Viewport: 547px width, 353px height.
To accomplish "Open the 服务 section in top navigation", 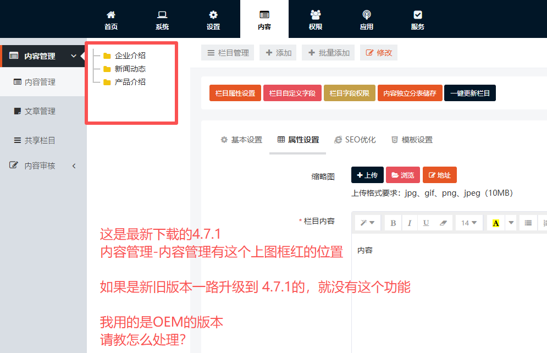I will tap(418, 20).
